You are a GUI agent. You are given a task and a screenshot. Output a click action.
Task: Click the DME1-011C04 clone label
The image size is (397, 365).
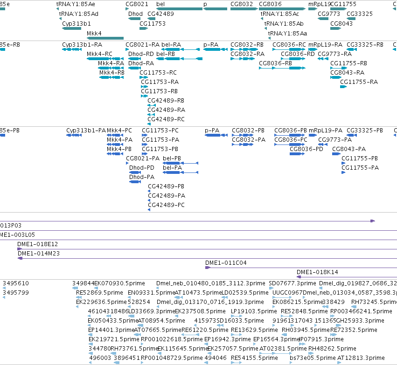(226, 263)
